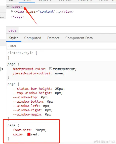Switch to the Styles tab
This screenshot has height=144, width=116.
point(14,38)
